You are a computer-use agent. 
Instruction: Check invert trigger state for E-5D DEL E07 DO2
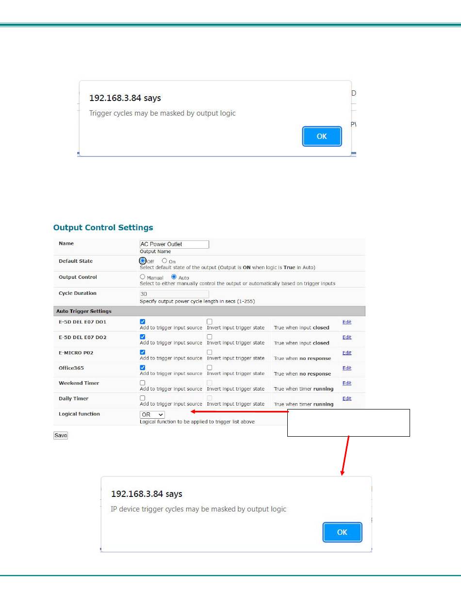[210, 337]
